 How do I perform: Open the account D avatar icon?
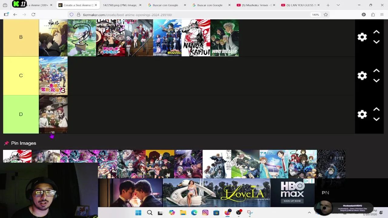(364, 15)
